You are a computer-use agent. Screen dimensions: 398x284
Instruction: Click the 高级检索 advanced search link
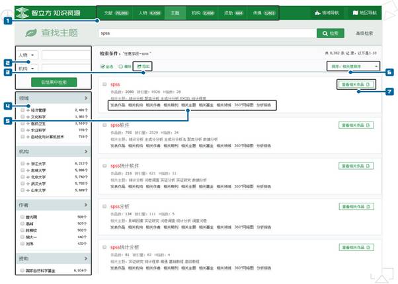pos(365,32)
